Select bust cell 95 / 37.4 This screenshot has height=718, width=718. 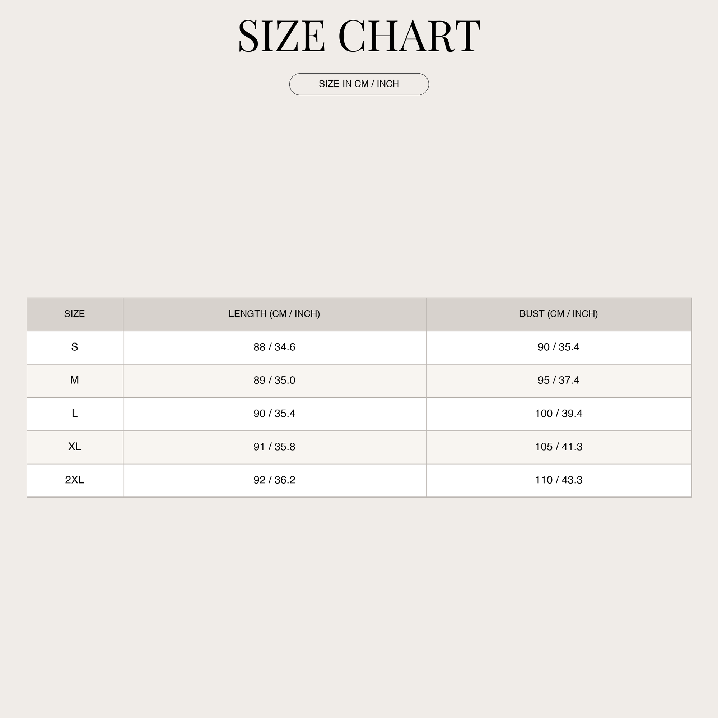coord(559,380)
